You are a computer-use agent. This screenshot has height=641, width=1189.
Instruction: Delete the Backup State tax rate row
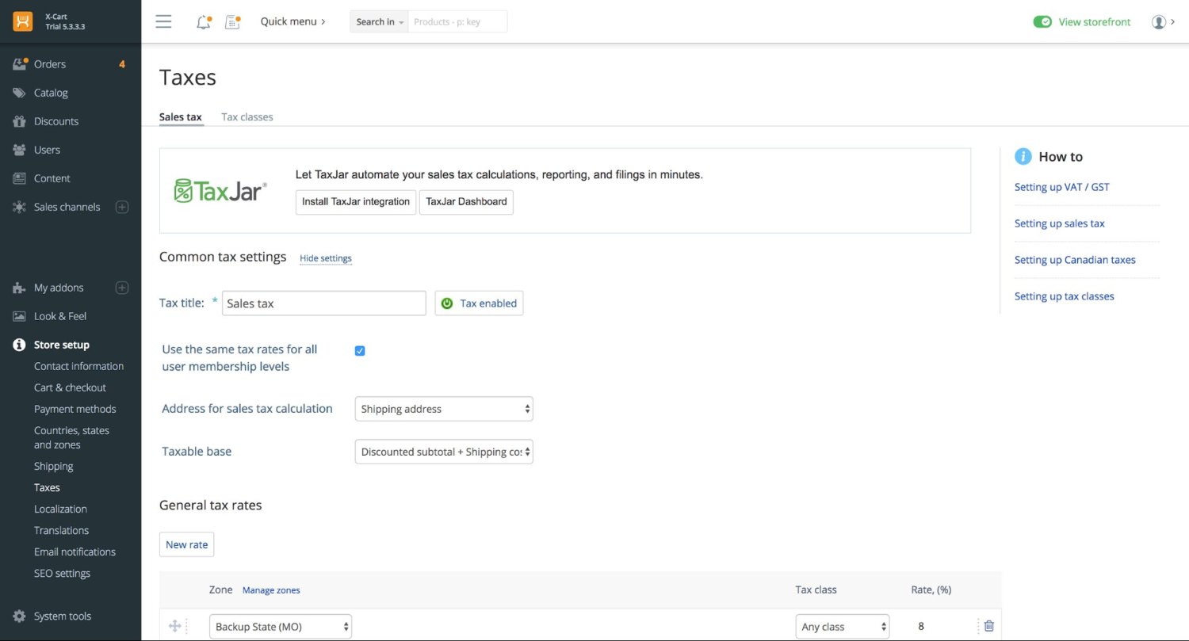[988, 625]
